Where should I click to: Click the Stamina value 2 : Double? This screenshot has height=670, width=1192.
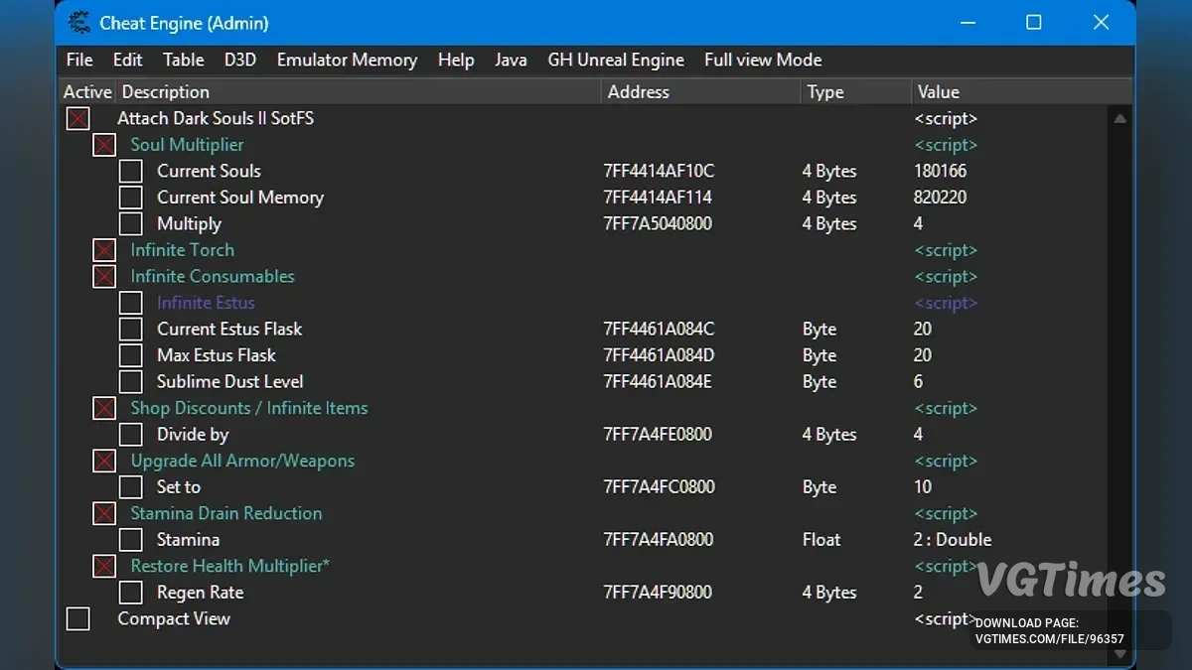click(953, 539)
